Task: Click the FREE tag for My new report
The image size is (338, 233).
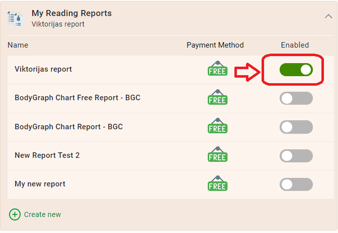Action: click(217, 183)
